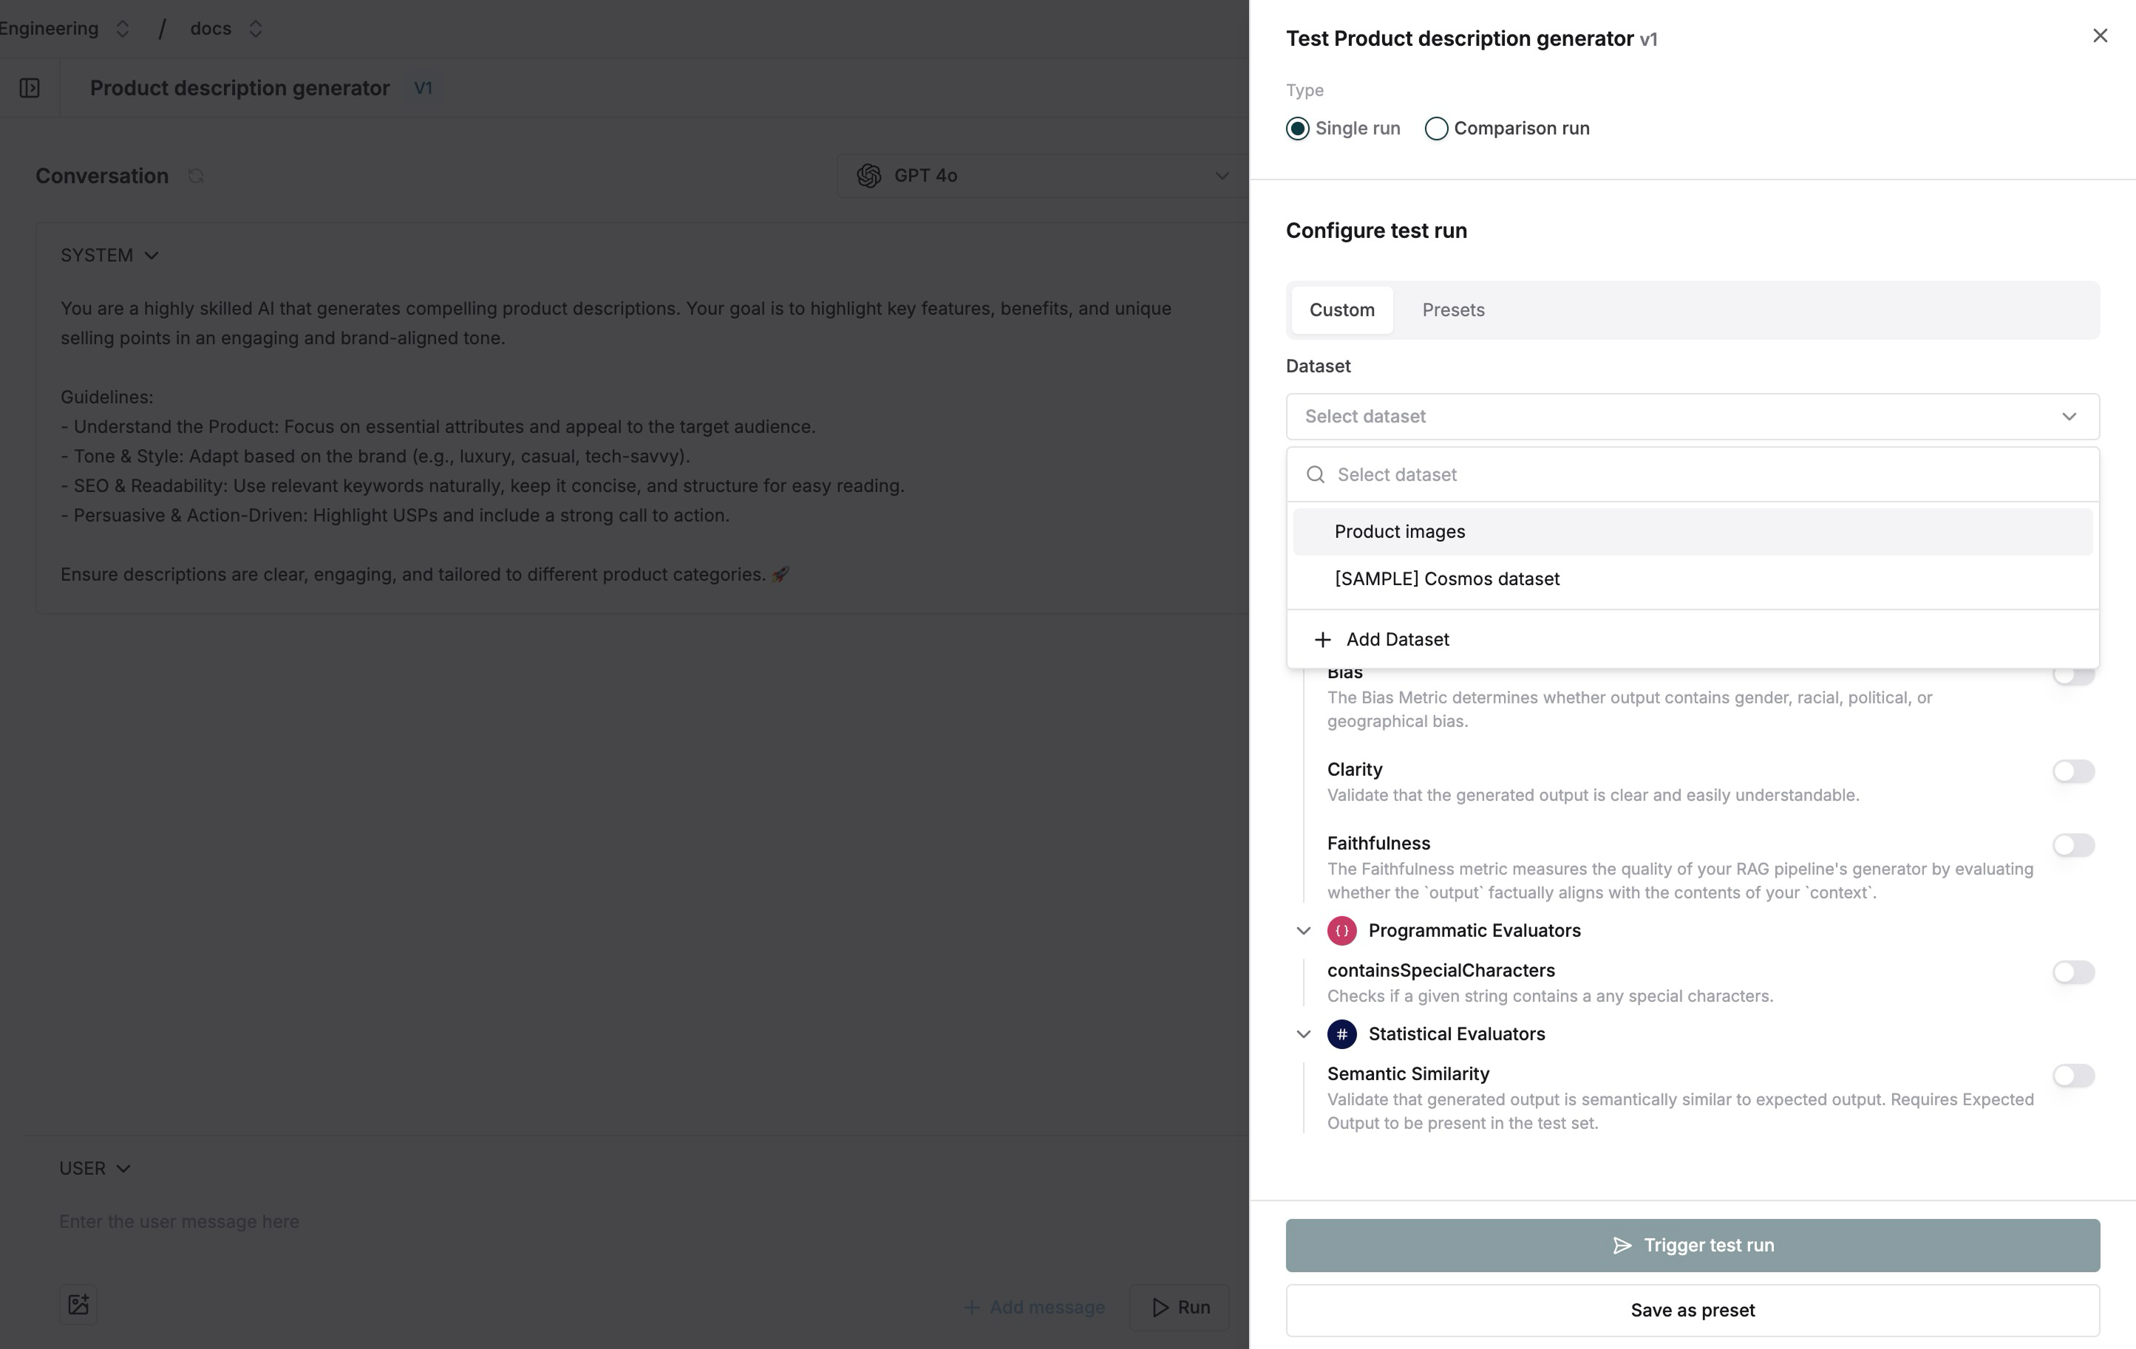Enable the Clarity evaluator toggle
Viewport: 2136px width, 1349px height.
(x=2073, y=771)
